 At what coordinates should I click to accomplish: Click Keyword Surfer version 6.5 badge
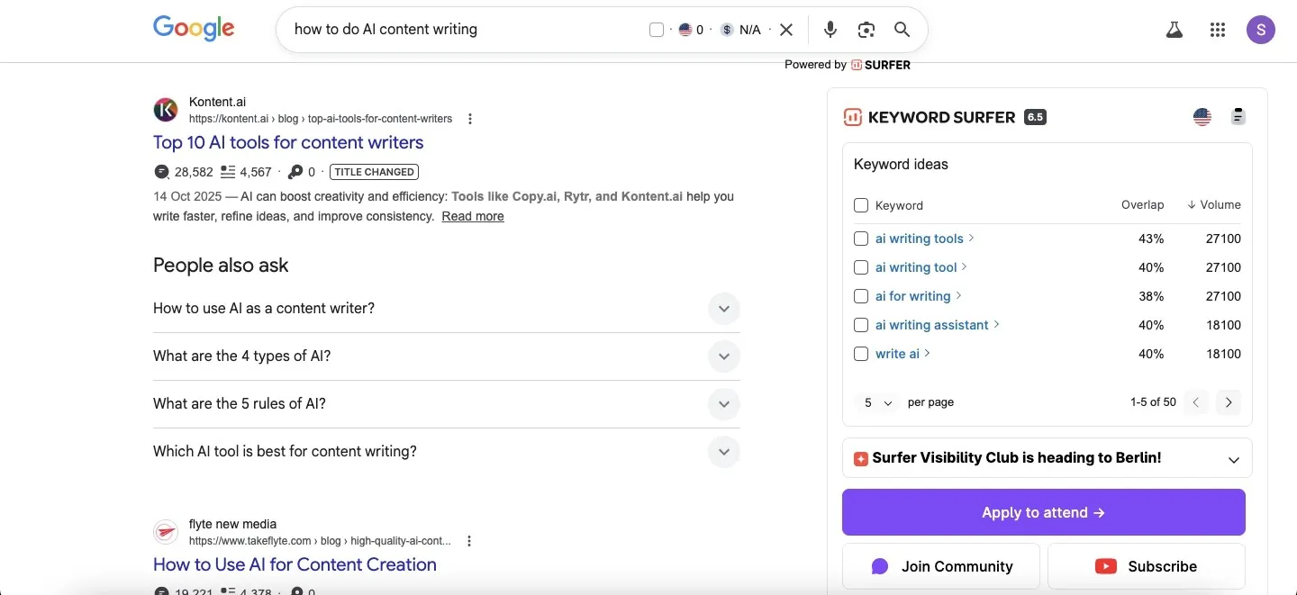point(1035,117)
